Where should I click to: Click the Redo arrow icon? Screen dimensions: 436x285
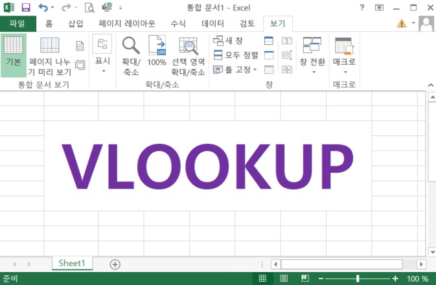[x=66, y=8]
